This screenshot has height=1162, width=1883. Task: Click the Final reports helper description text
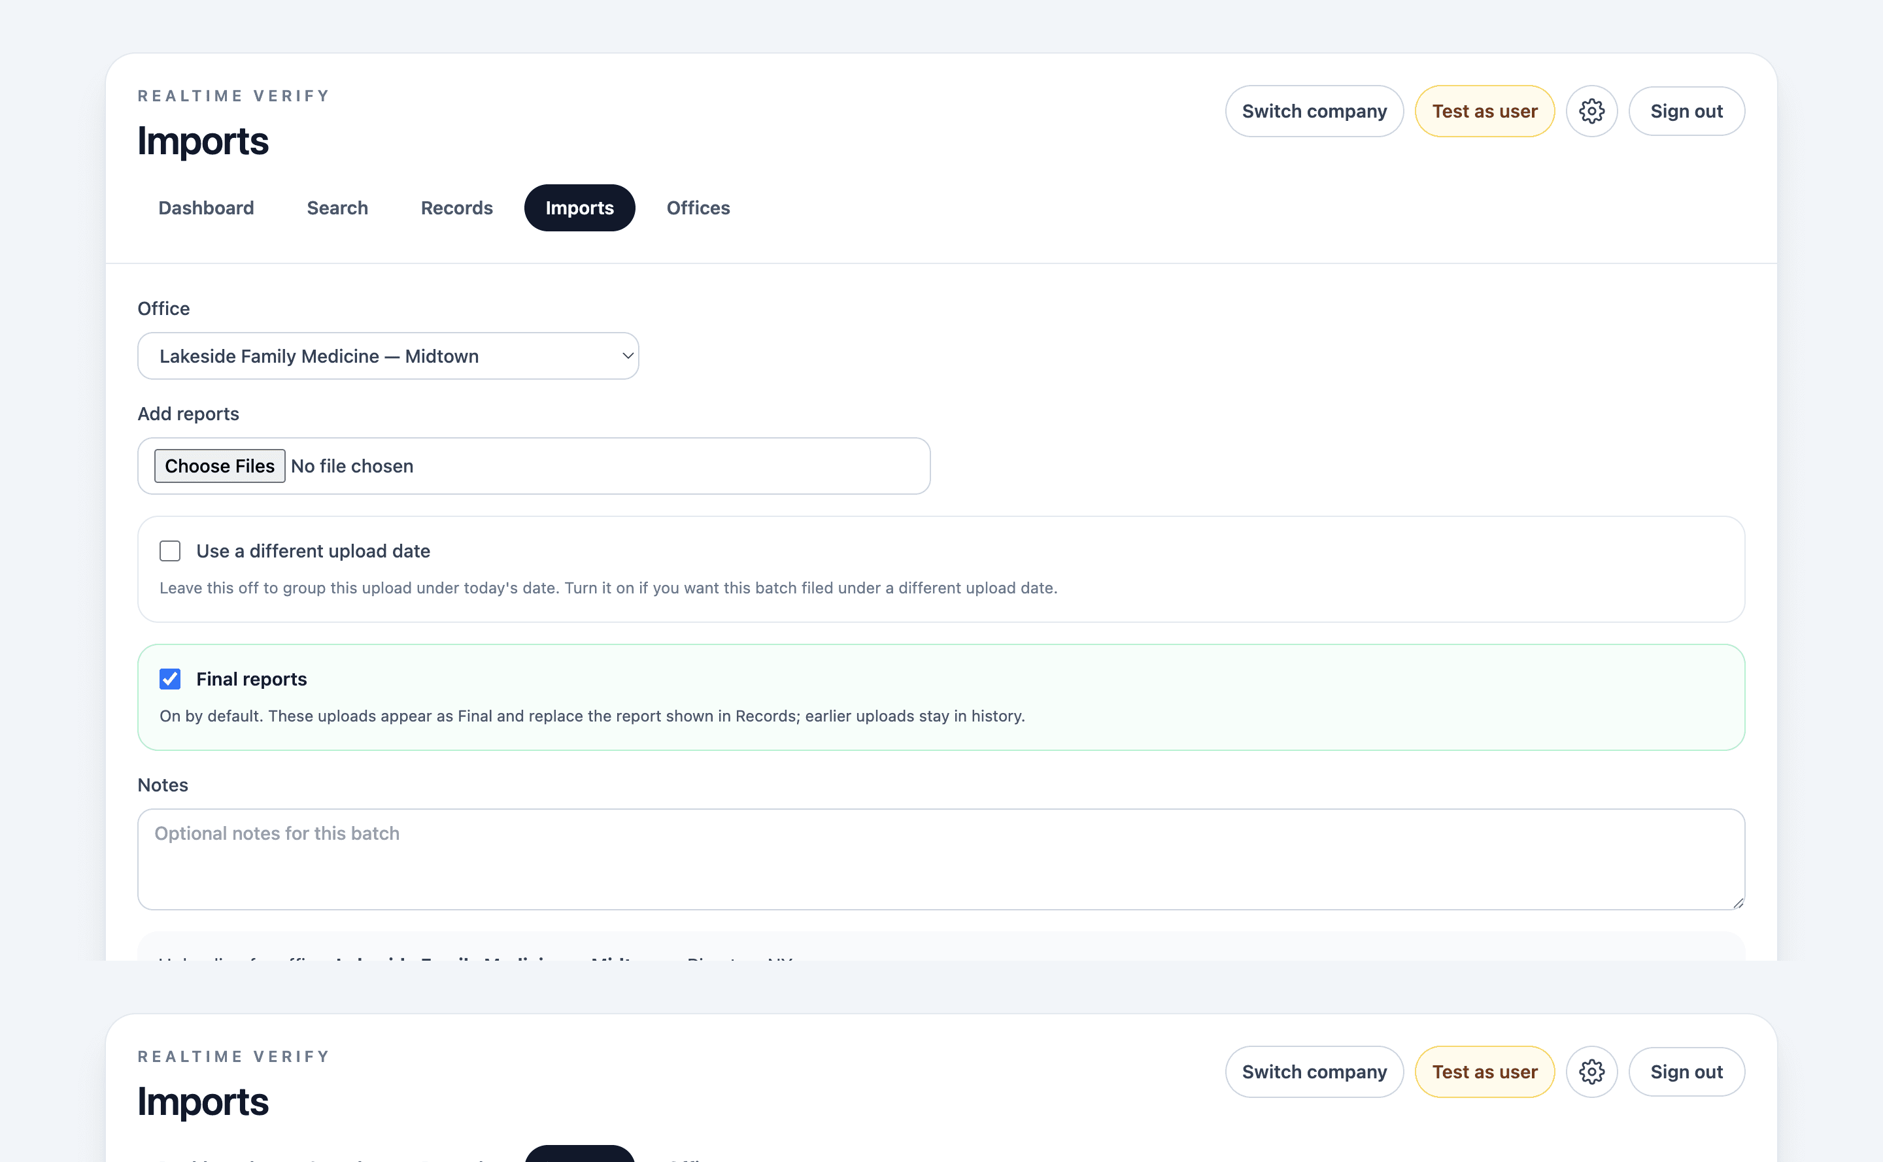coord(592,716)
